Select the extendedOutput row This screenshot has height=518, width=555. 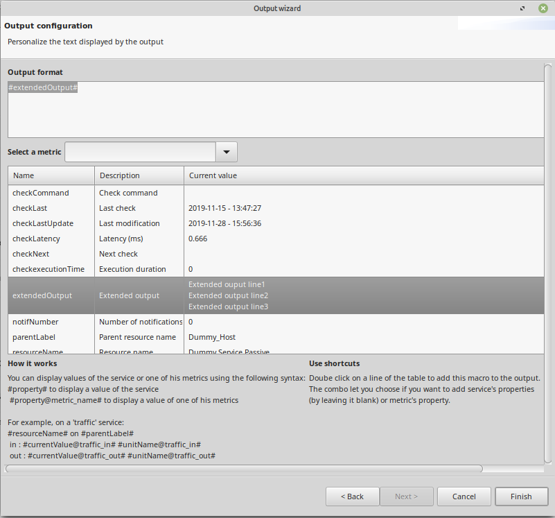pos(276,295)
